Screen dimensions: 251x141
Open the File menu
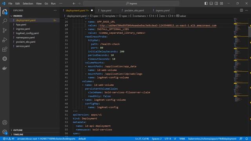pyautogui.click(x=10, y=4)
